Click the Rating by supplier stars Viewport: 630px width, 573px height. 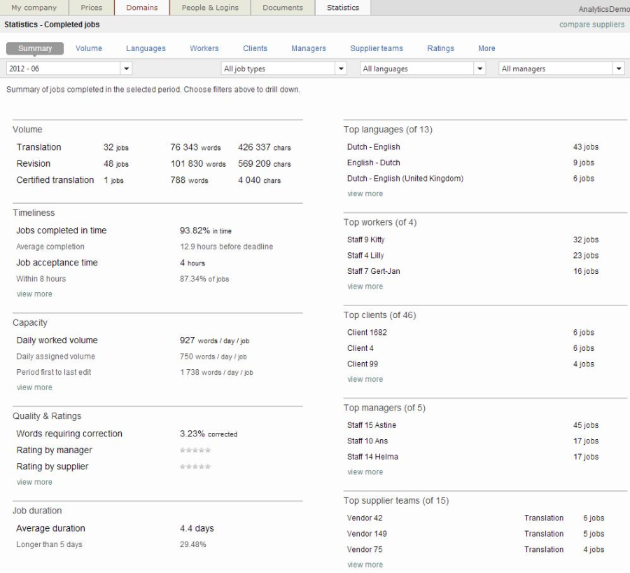[195, 467]
